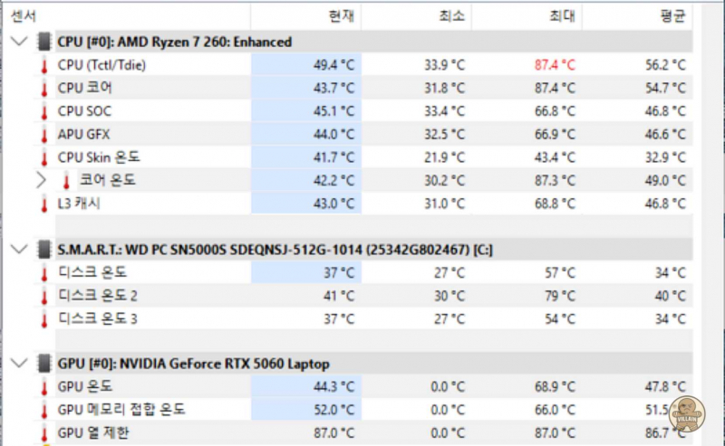Screen dimensions: 725x446
Task: Click the 최대 column header
Action: pos(562,15)
